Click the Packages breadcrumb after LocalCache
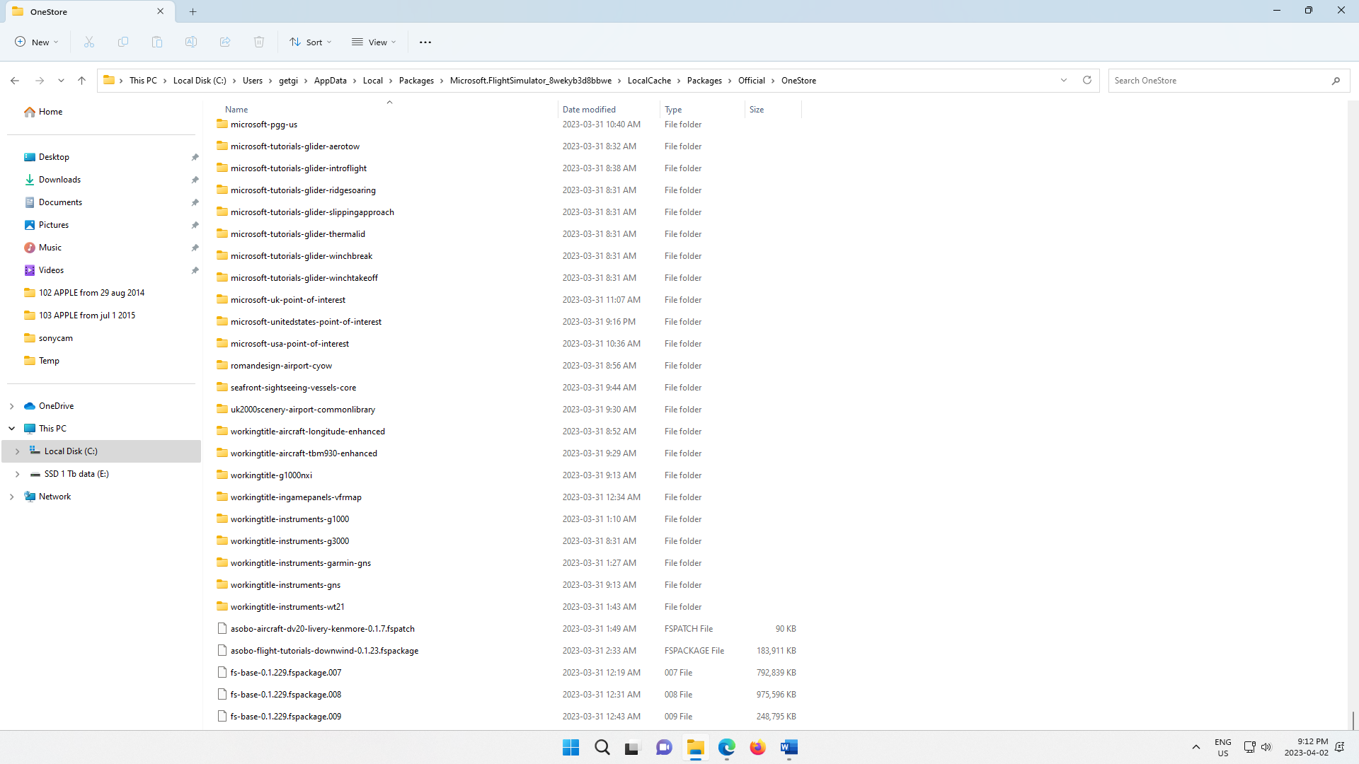This screenshot has width=1359, height=764. click(704, 81)
